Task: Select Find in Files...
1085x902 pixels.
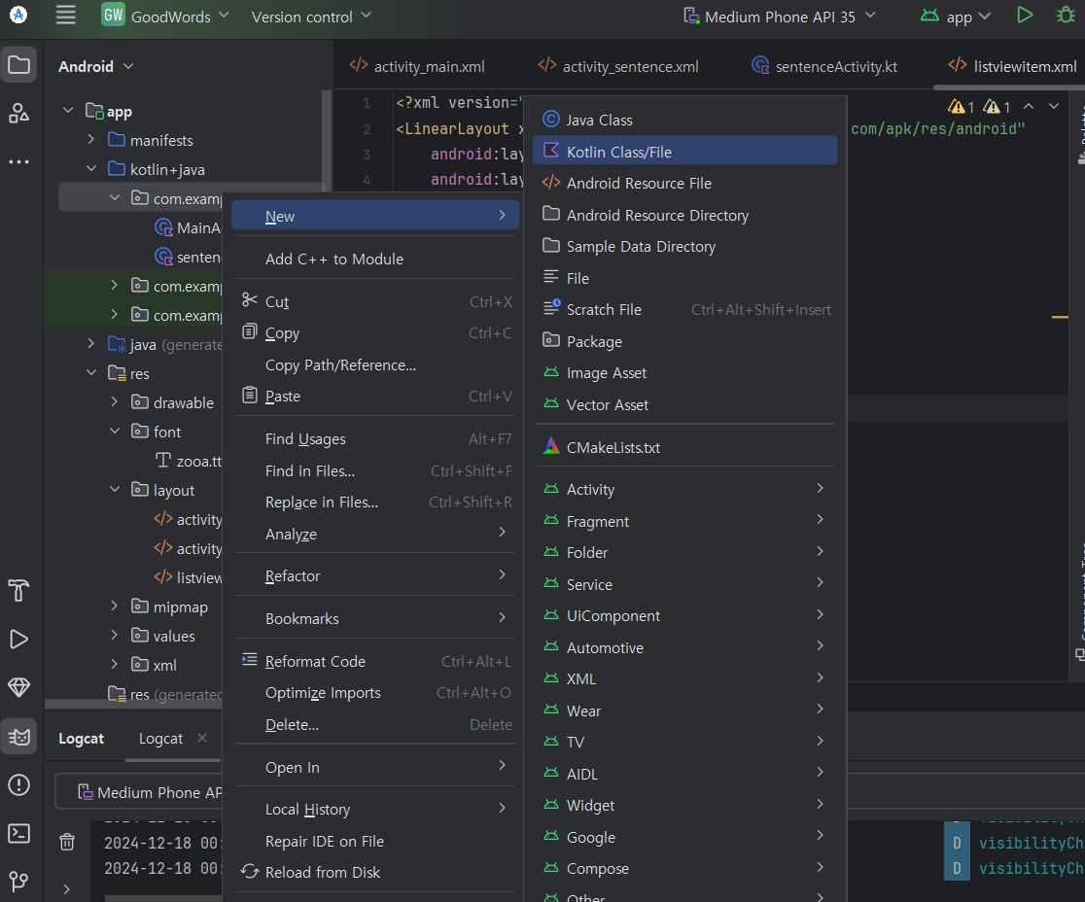Action: [x=375, y=471]
